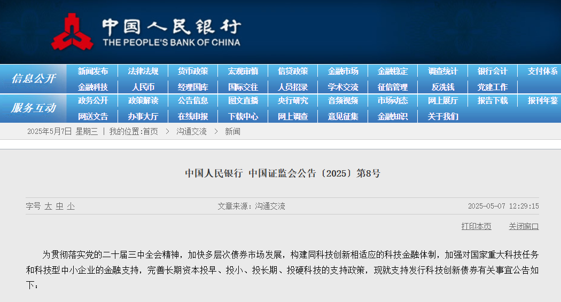This screenshot has height=302, width=561.
Task: Set font size to medium (中)
Action: pyautogui.click(x=60, y=206)
